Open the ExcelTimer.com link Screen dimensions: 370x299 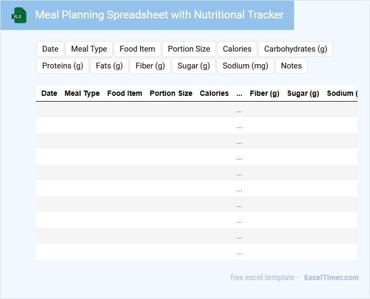click(331, 277)
